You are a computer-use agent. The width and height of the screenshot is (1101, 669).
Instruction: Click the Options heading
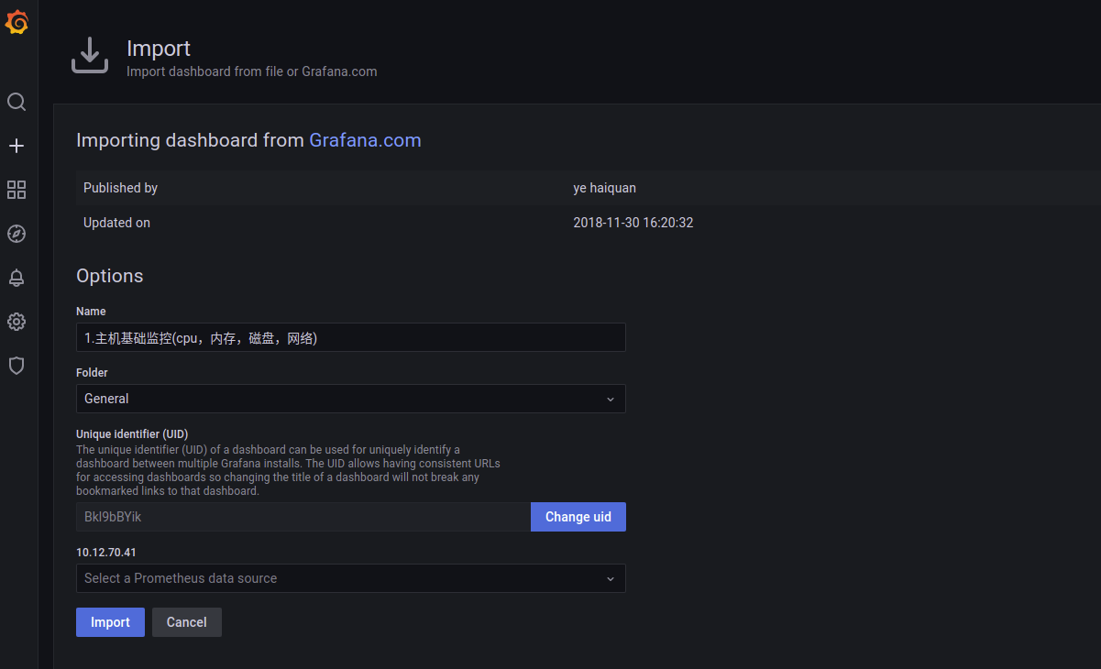click(x=110, y=276)
